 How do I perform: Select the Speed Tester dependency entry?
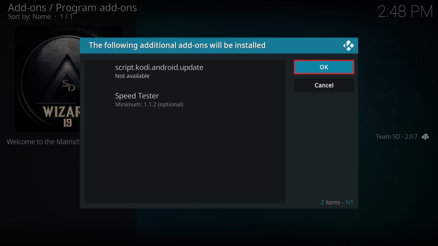[185, 100]
